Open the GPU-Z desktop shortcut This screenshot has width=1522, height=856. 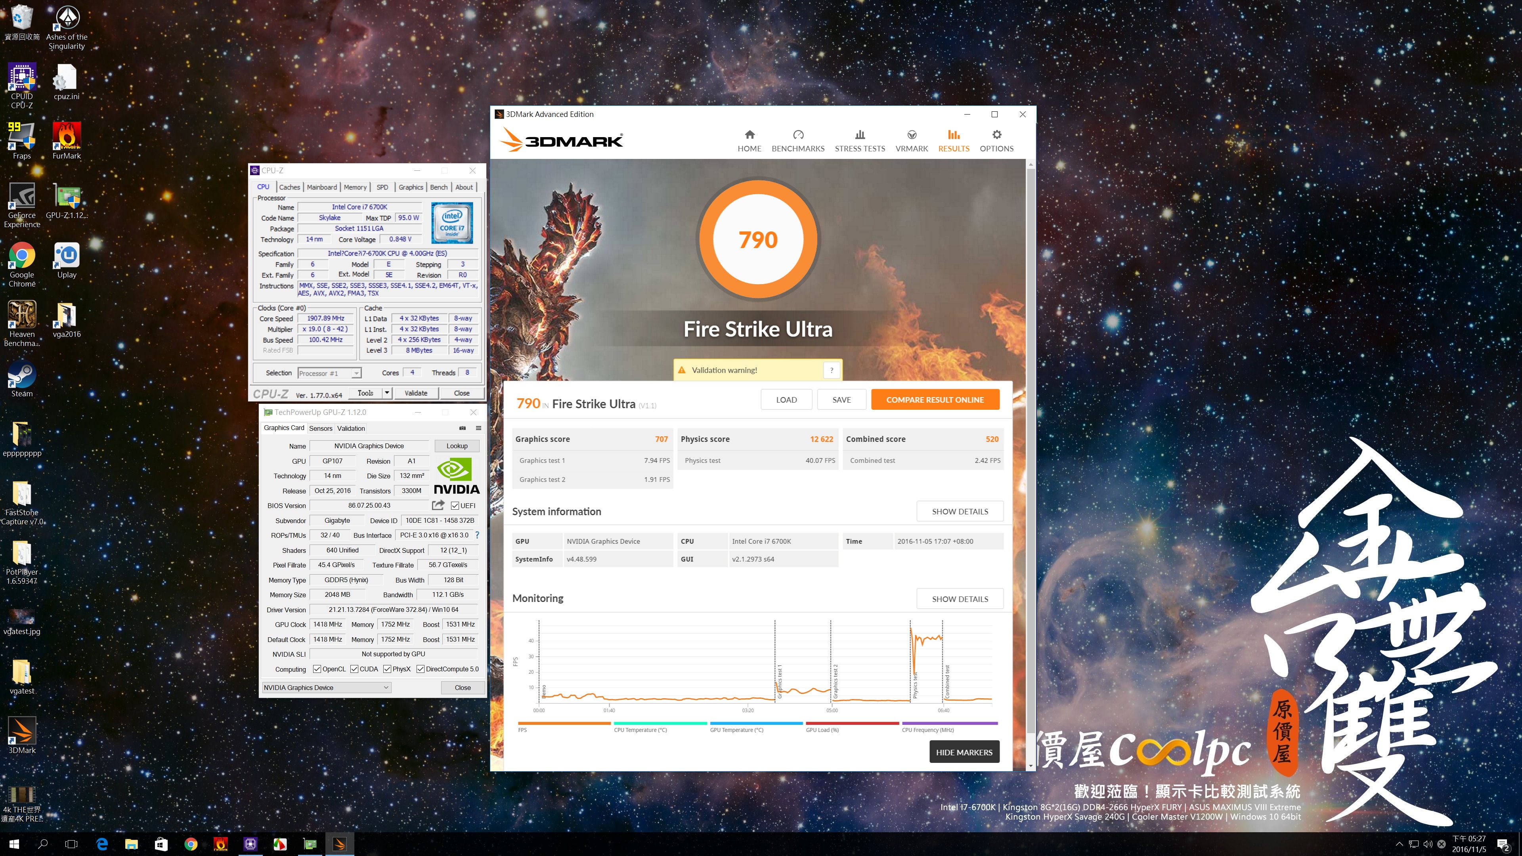(67, 201)
